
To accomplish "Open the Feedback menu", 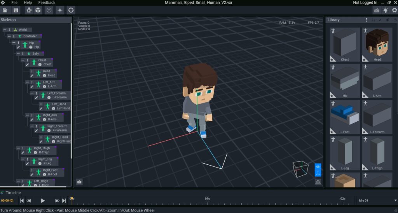I will (x=47, y=3).
